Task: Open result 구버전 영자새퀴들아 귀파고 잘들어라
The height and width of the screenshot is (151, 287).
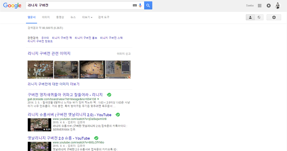Action: point(65,95)
